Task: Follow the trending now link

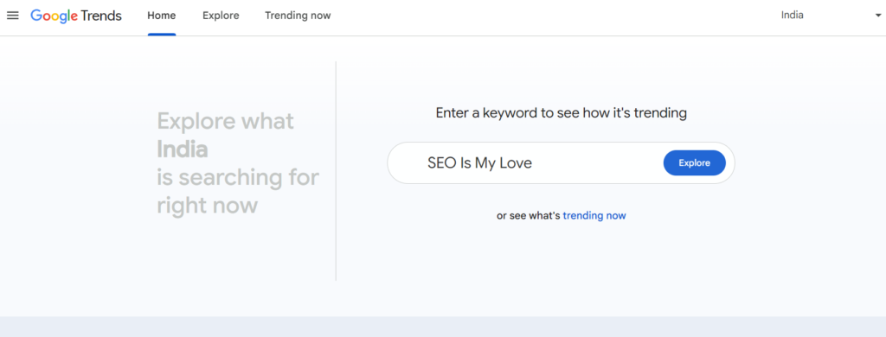Action: point(594,215)
